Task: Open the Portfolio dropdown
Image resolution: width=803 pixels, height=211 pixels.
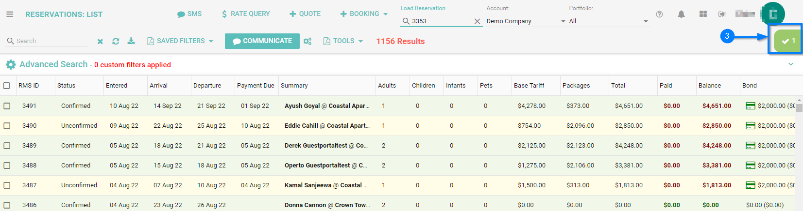Action: 608,21
